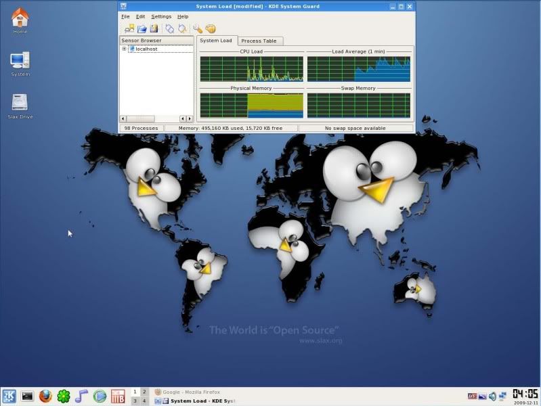
Task: Click the Memory used/free status text
Action: point(230,128)
